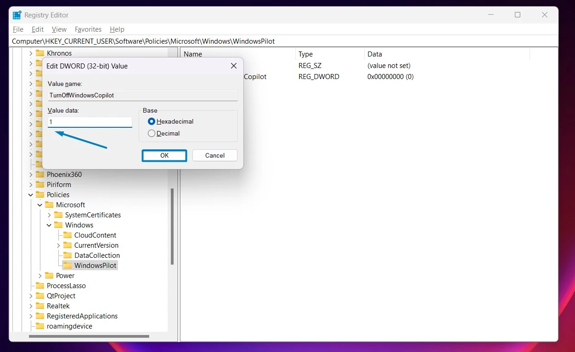
Task: Expand the RegisteredApplications tree node
Action: (31, 316)
